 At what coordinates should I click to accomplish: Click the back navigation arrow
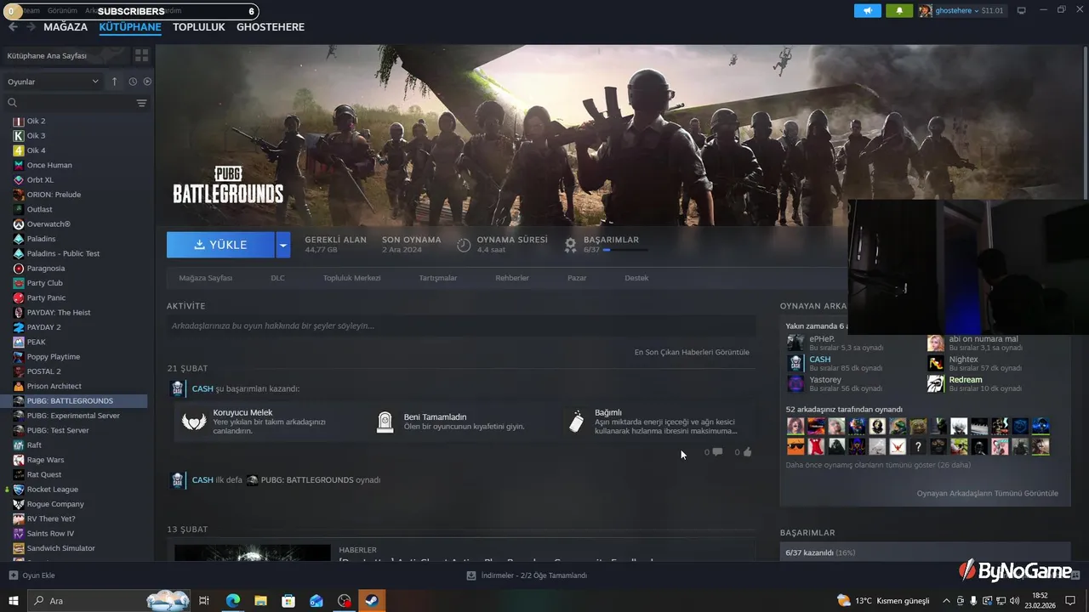(13, 27)
